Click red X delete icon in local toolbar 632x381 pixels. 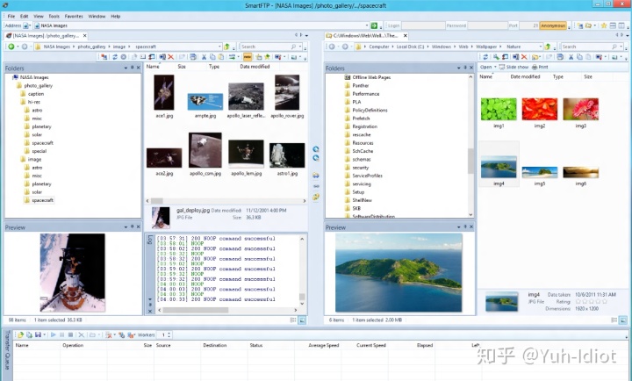coord(524,57)
